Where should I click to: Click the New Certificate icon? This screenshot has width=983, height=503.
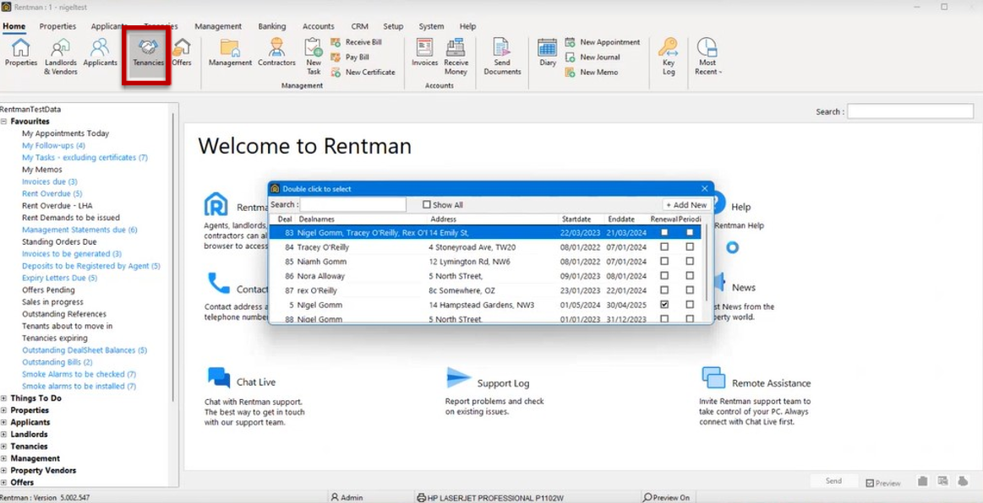tap(336, 72)
